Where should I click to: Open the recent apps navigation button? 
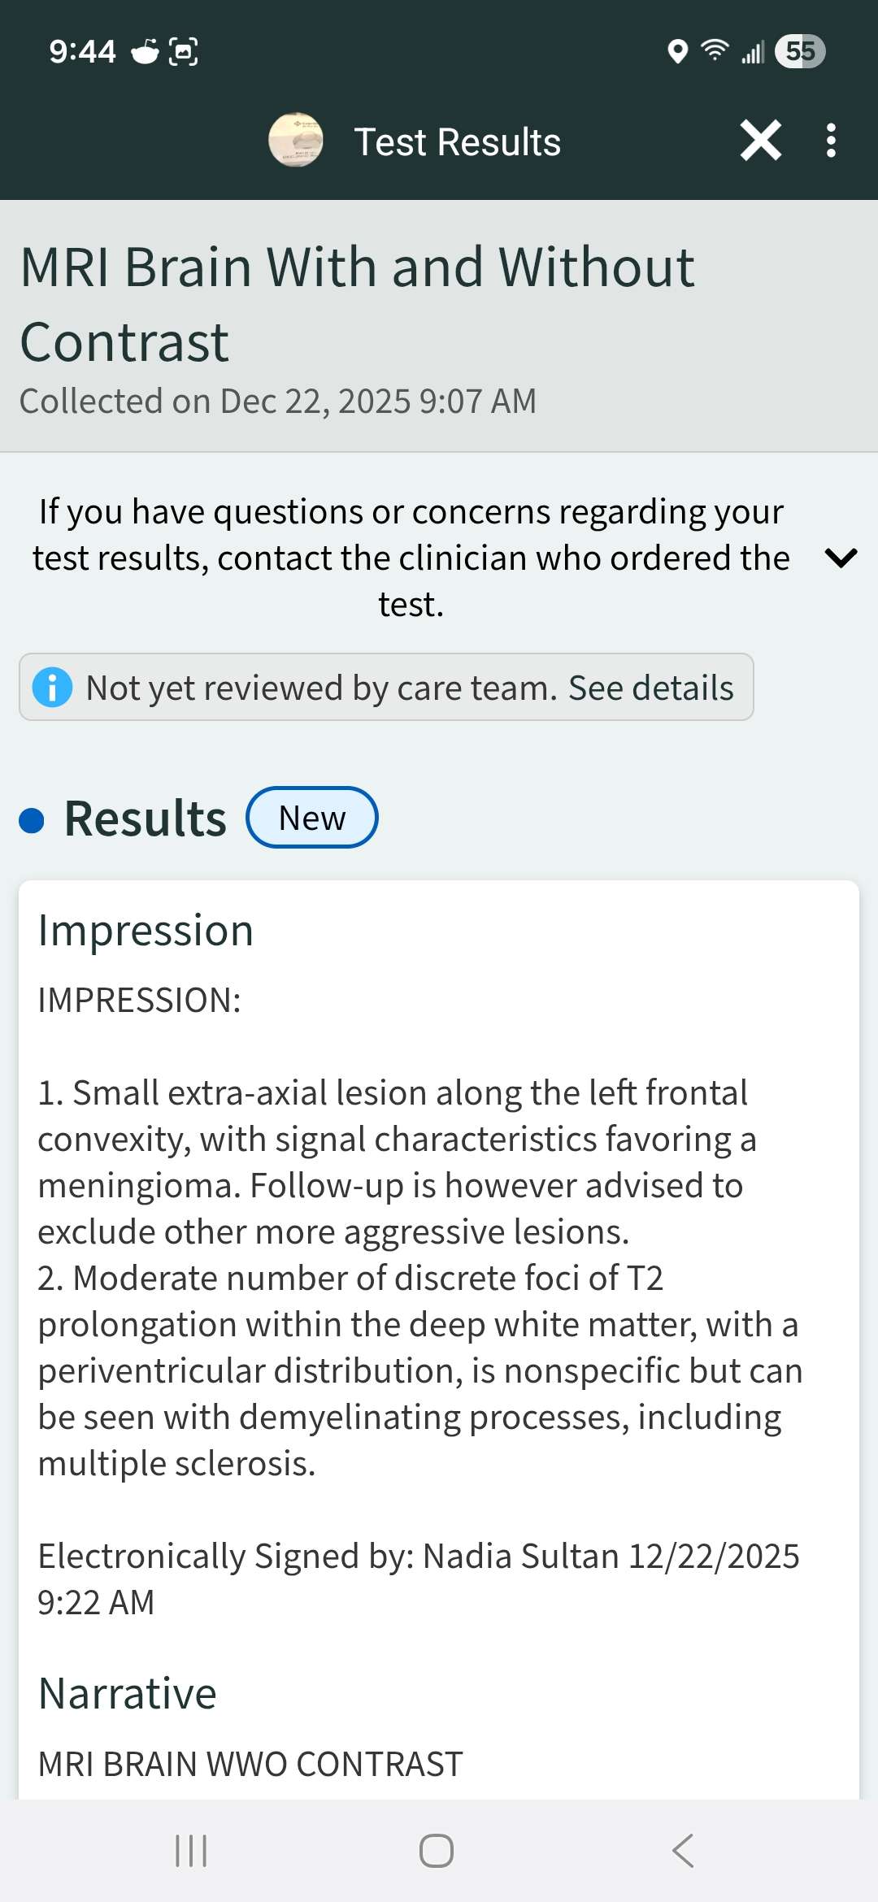click(192, 1851)
